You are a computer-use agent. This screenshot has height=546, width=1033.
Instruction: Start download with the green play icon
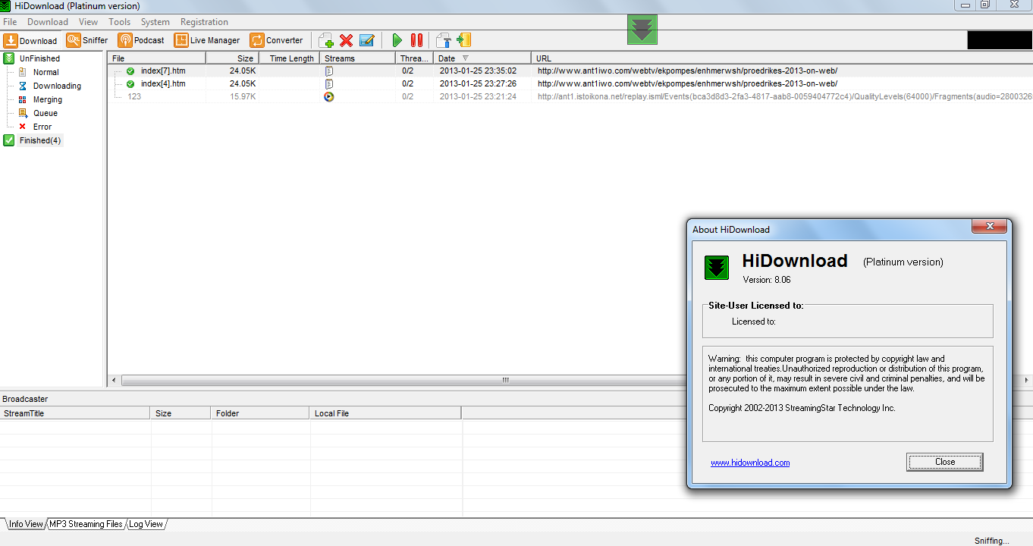[397, 40]
